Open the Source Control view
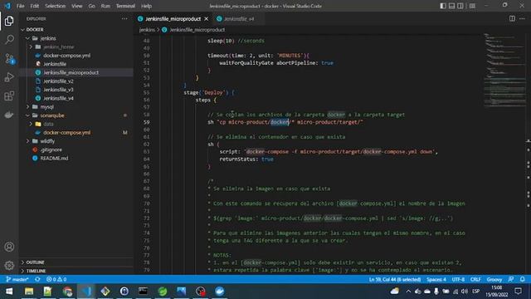 [x=9, y=59]
